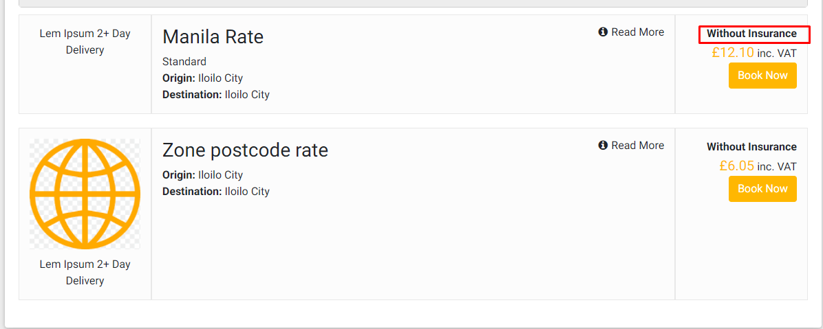823x329 pixels.
Task: Click the Origin line under Zone postcode rate
Action: click(202, 175)
